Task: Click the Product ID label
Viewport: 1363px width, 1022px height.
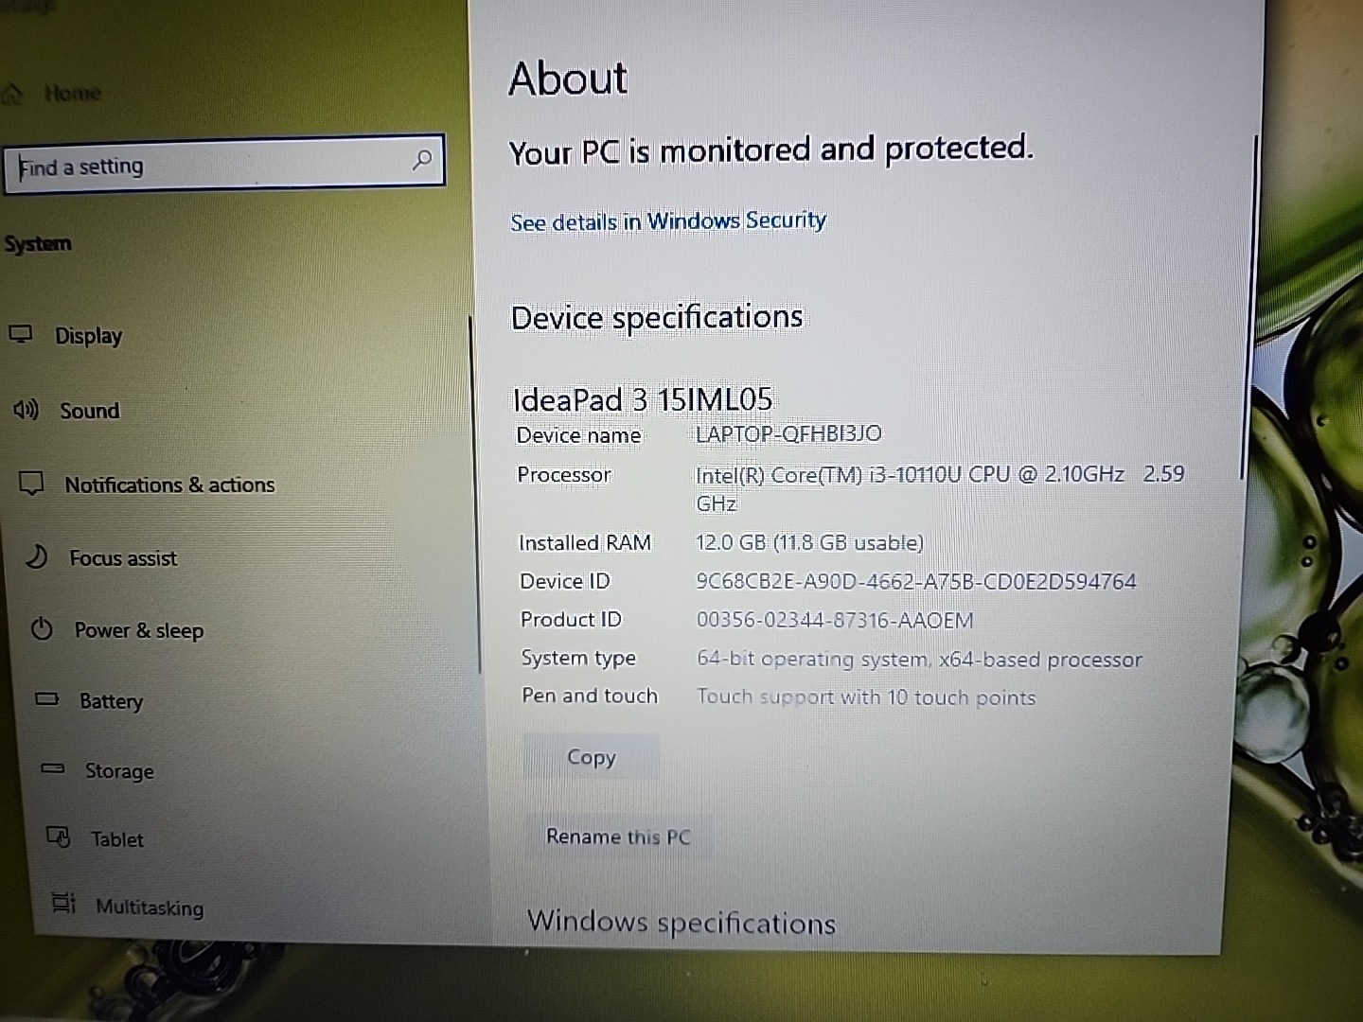Action: 571,619
